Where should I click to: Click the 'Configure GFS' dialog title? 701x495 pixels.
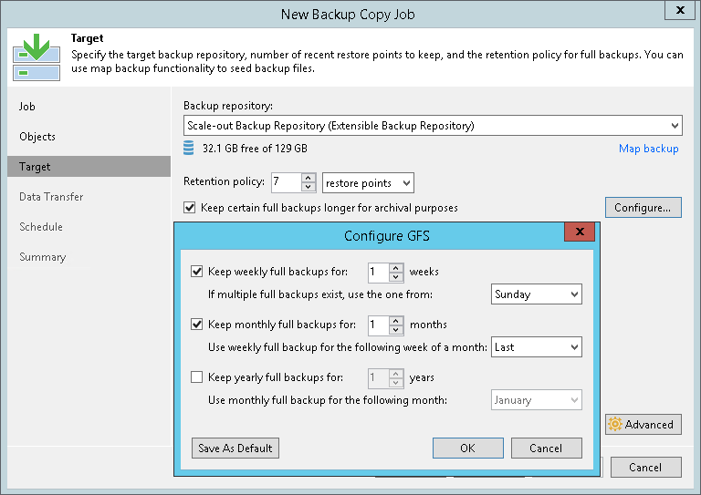click(387, 236)
